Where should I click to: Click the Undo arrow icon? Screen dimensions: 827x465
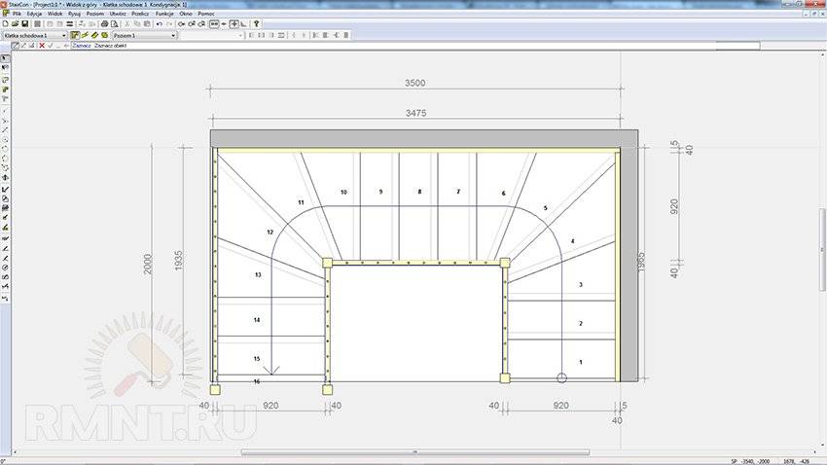click(x=159, y=23)
